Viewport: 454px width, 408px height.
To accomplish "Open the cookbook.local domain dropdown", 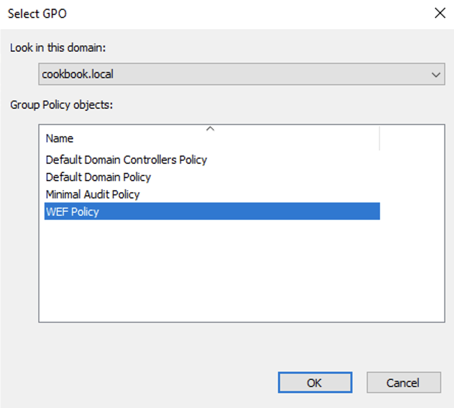I will [x=241, y=74].
